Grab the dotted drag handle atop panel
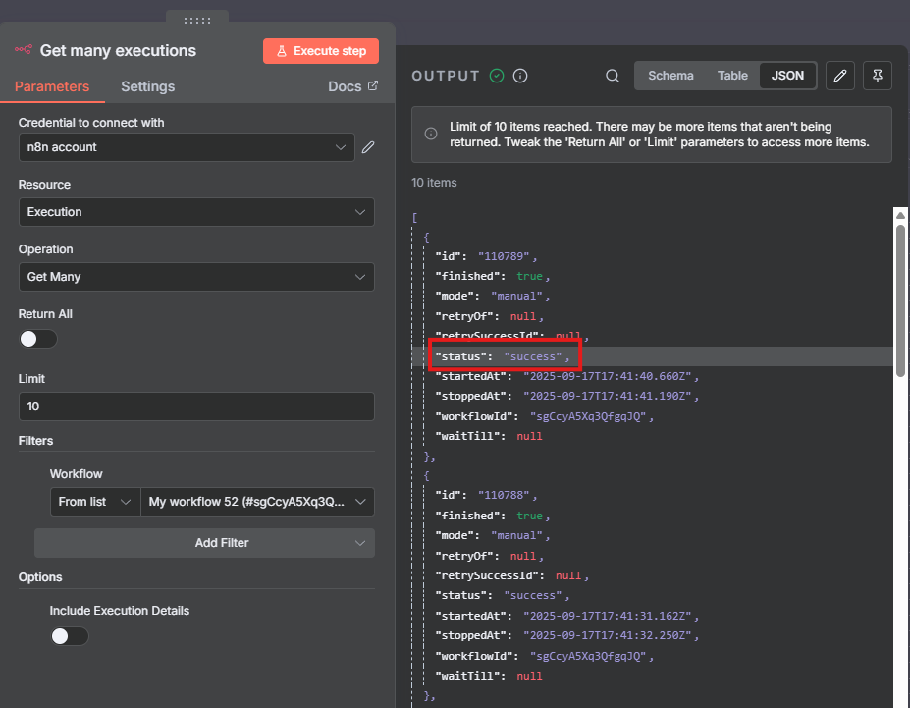The height and width of the screenshot is (708, 910). pyautogui.click(x=197, y=19)
